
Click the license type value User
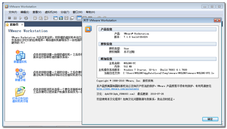[x=126, y=49]
